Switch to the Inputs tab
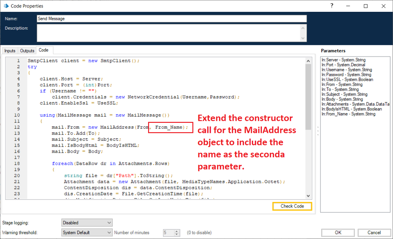The width and height of the screenshot is (393, 239). pyautogui.click(x=10, y=51)
